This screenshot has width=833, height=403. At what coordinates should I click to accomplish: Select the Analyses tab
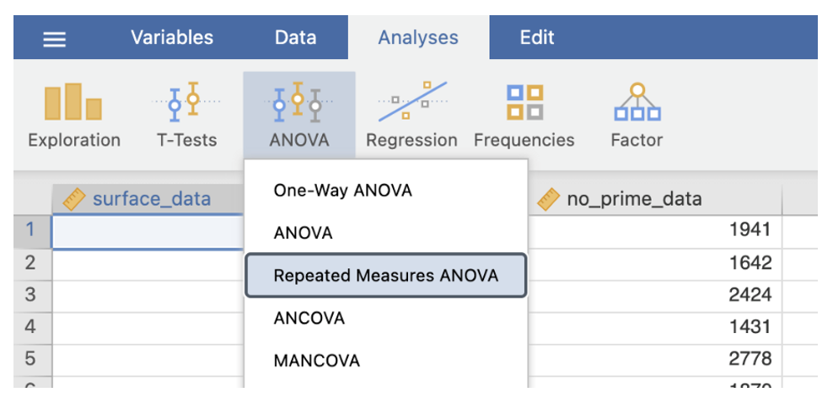(x=418, y=38)
